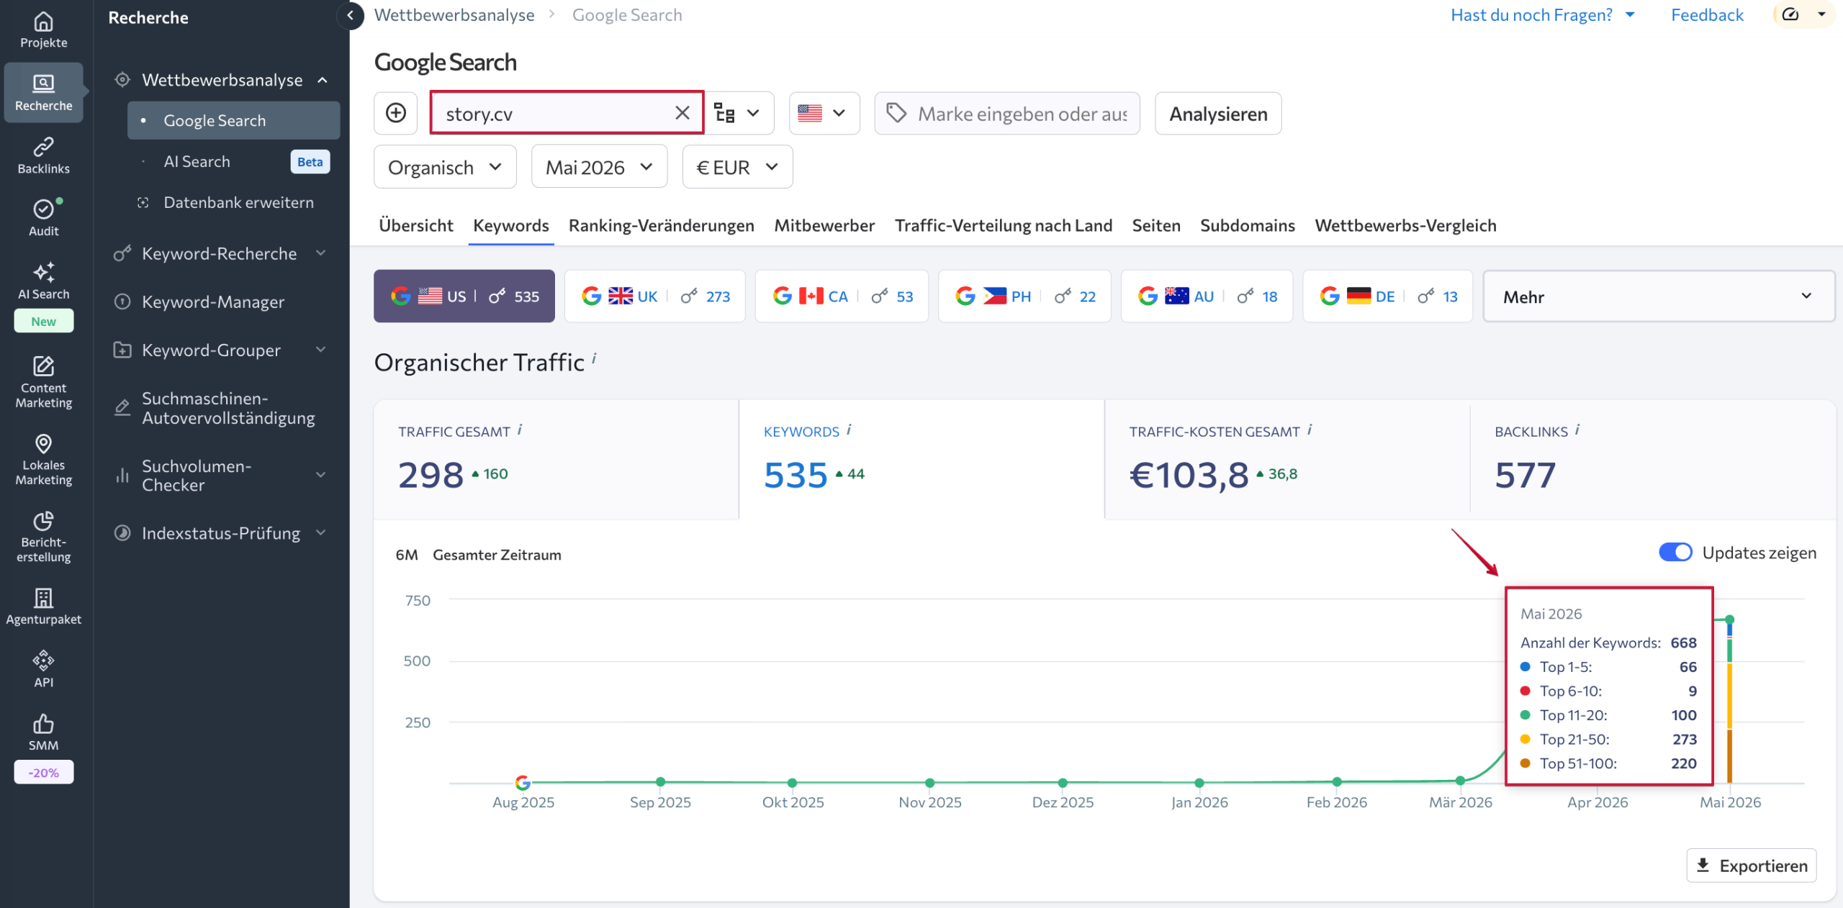1843x908 pixels.
Task: Select the AU 18 keywords card
Action: coord(1207,296)
